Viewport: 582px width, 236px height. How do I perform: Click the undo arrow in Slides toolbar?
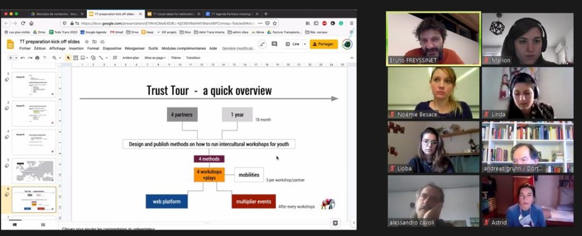click(23, 58)
